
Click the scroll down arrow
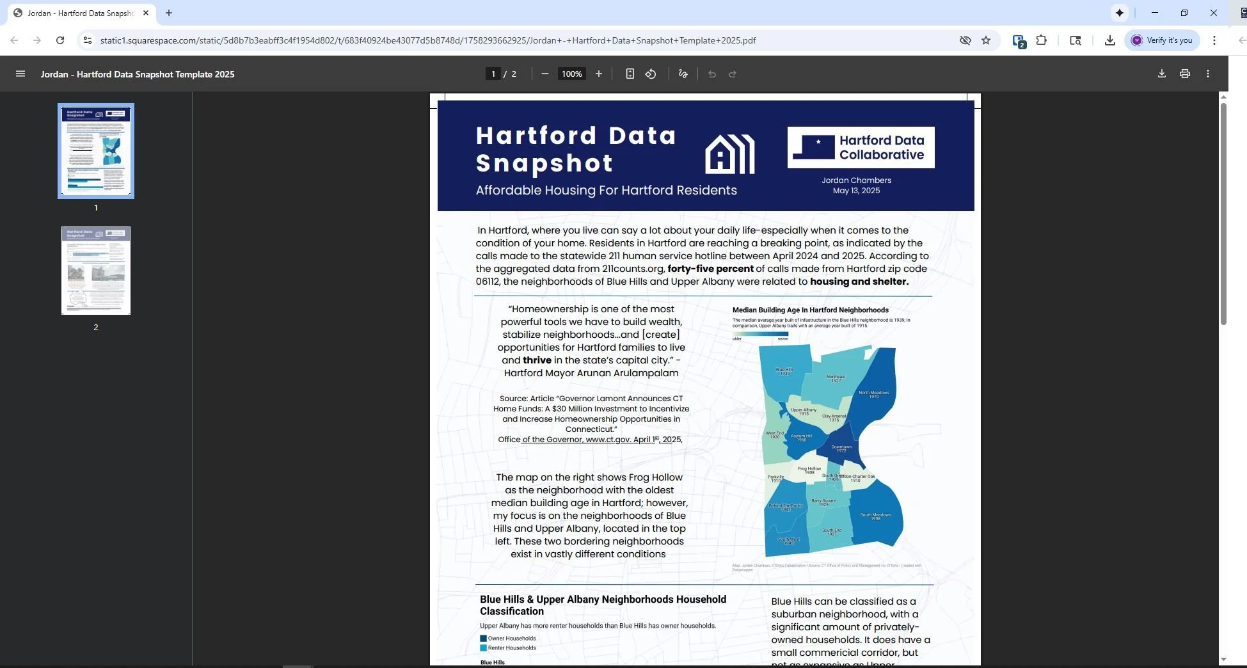pyautogui.click(x=1223, y=660)
